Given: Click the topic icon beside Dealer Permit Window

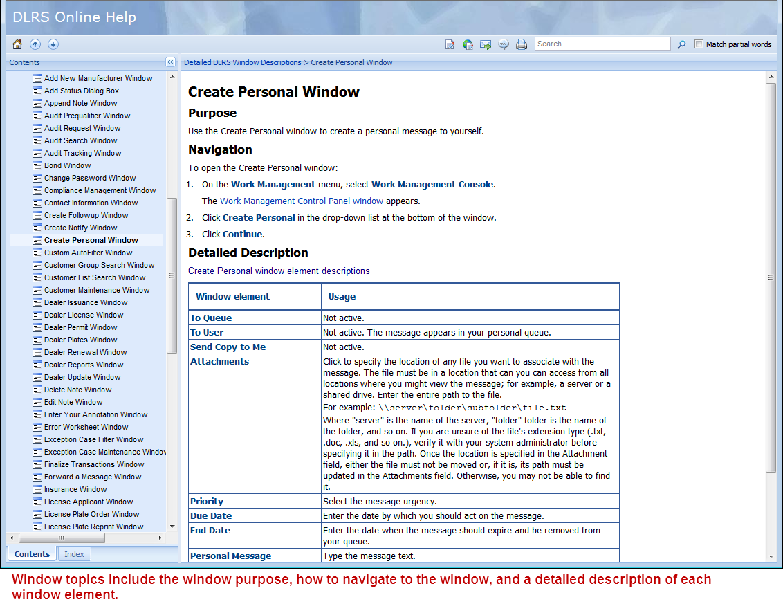Looking at the screenshot, I should [37, 328].
